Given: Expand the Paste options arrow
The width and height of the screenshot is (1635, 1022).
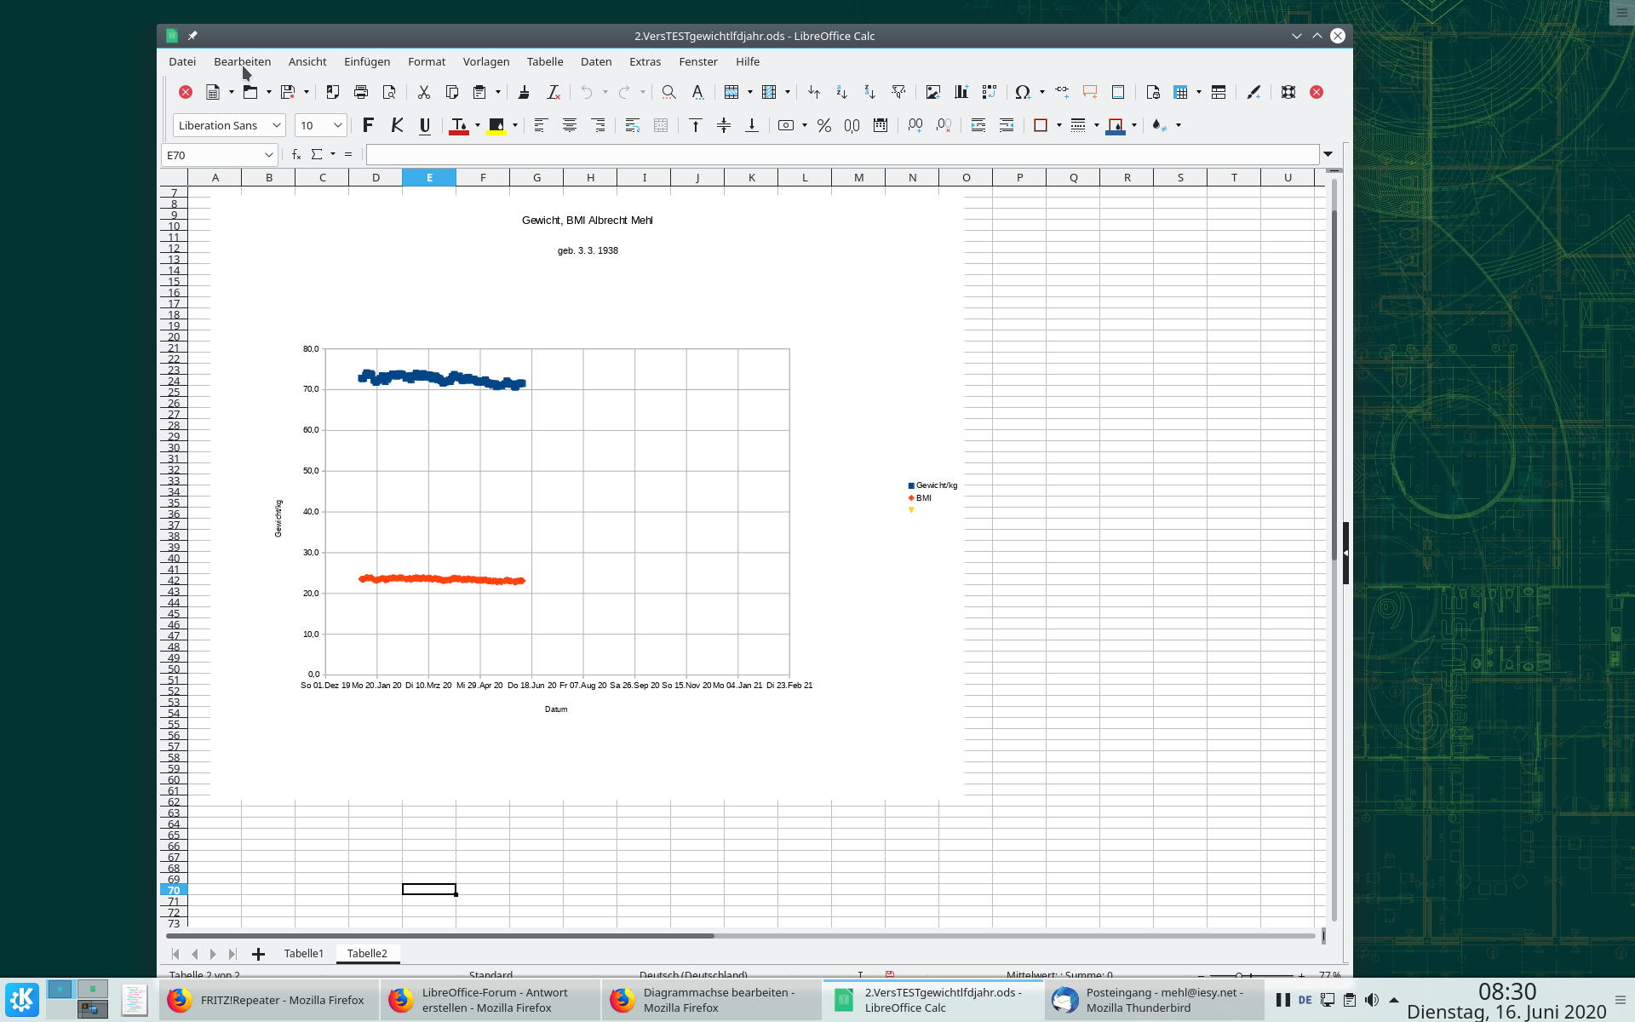Looking at the screenshot, I should (x=498, y=92).
